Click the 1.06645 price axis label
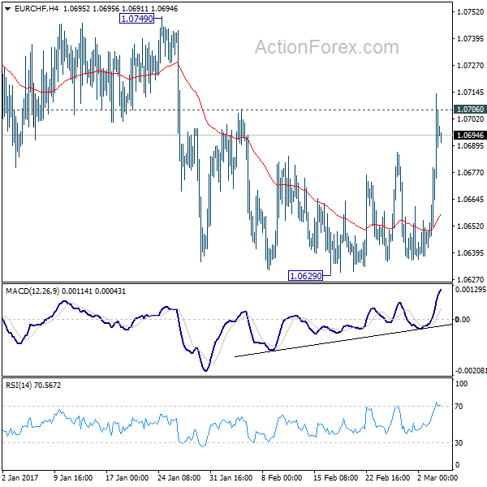The image size is (487, 487). [470, 199]
